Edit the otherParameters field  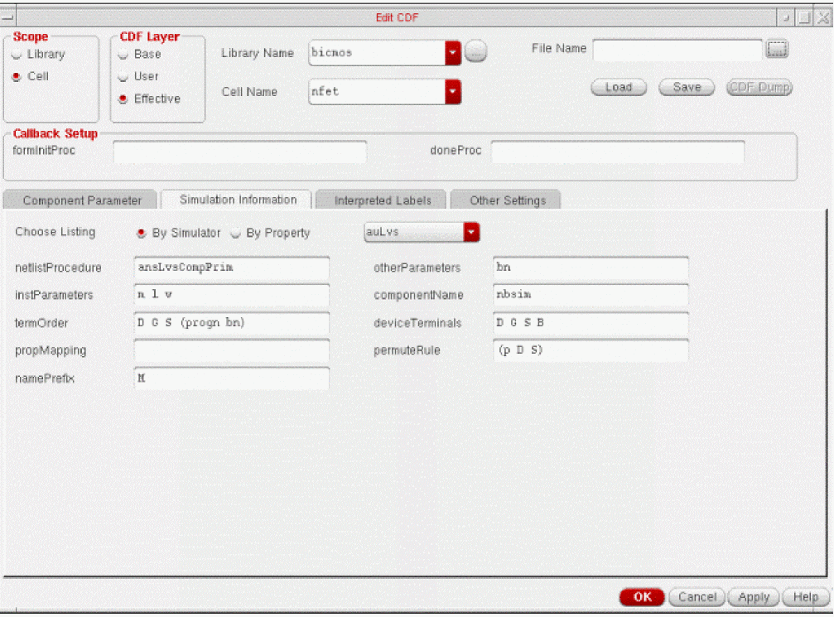[x=591, y=268]
